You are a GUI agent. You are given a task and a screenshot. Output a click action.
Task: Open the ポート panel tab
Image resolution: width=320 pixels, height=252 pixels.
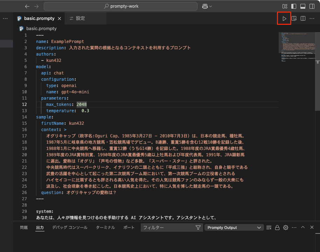(x=129, y=227)
